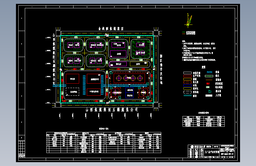The image size is (256, 166).
Task: Select the 图例 legend heading
Action: [x=203, y=67]
